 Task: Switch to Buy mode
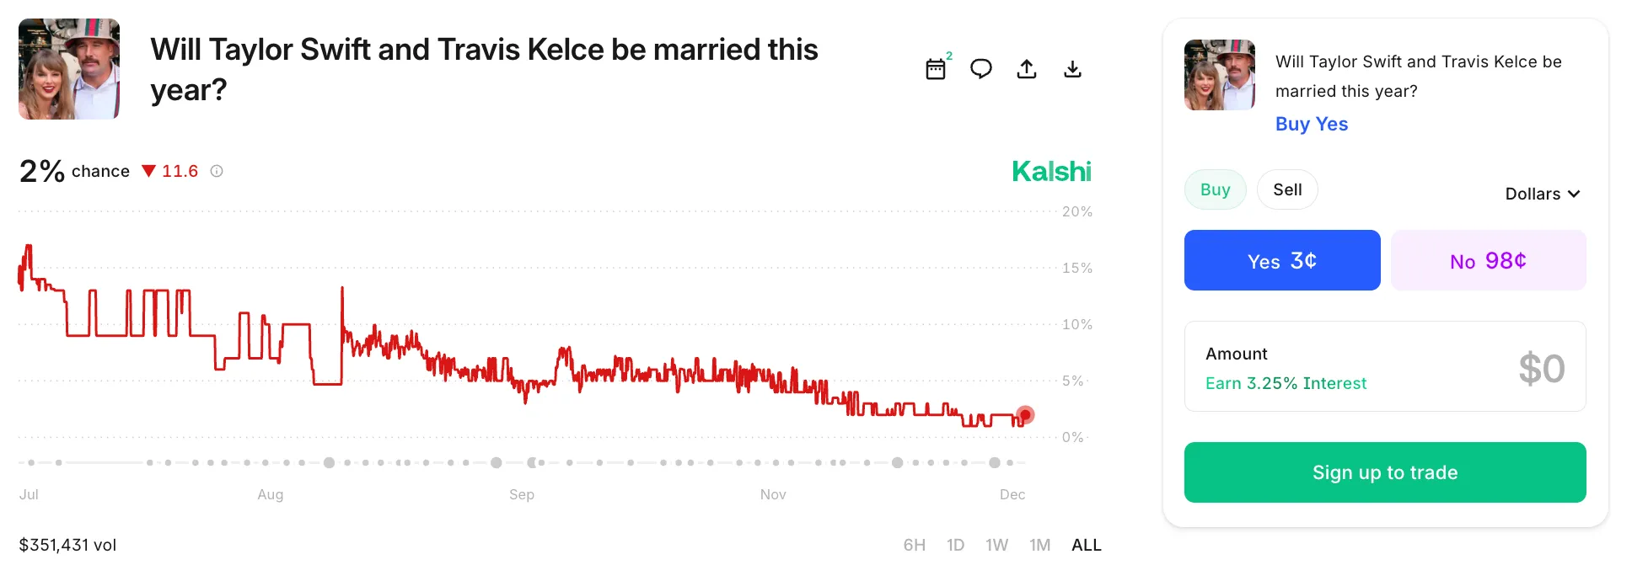1215,189
